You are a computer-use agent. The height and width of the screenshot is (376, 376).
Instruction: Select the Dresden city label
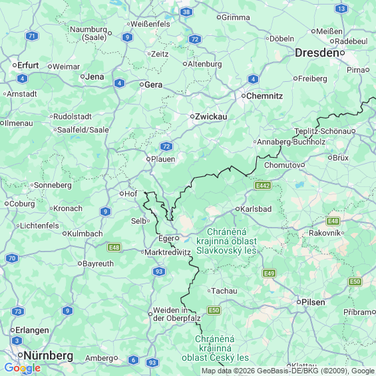click(317, 53)
